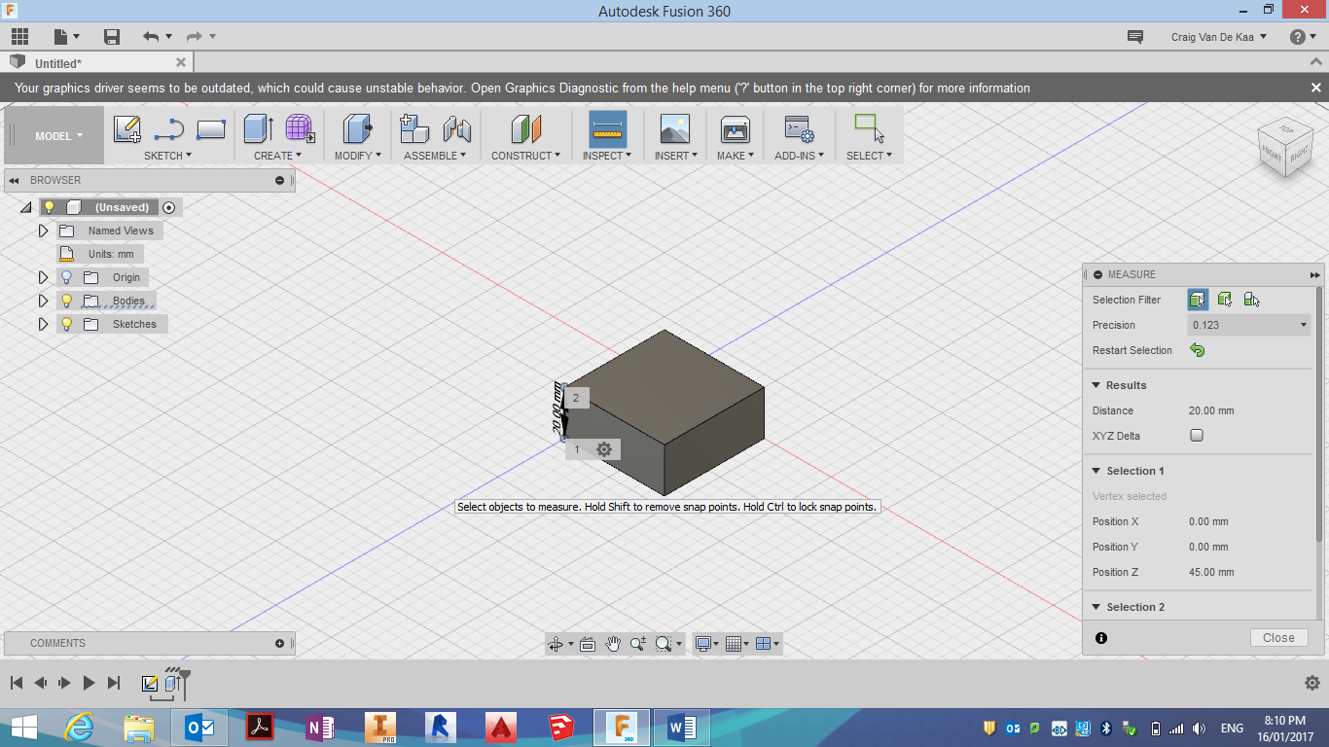Click the New Component assemble icon
The height and width of the screenshot is (747, 1329).
tap(414, 128)
